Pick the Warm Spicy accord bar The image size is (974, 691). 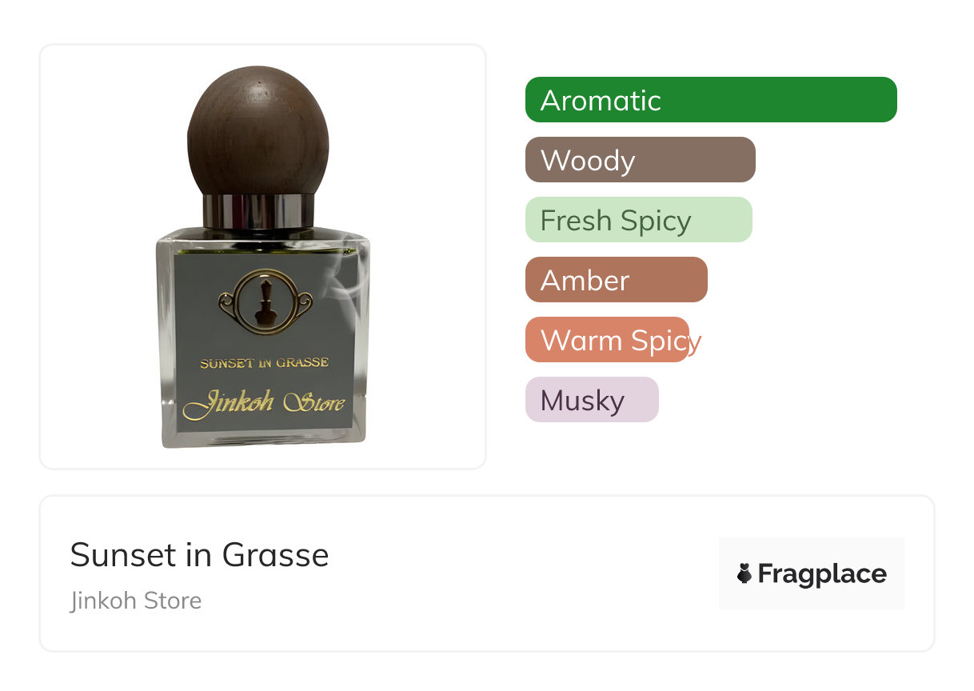pos(607,340)
